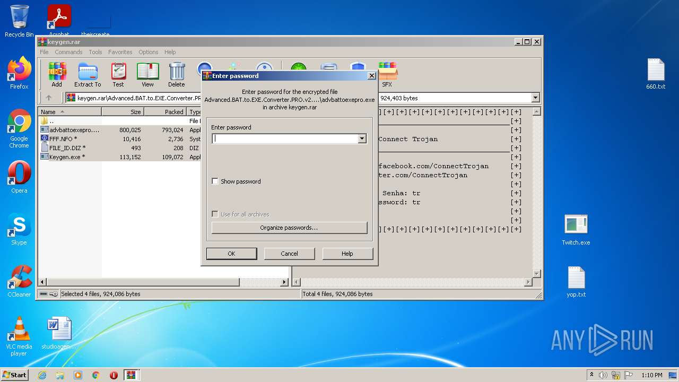Click the volume icon in system tray
Viewport: 679px width, 382px height.
603,375
